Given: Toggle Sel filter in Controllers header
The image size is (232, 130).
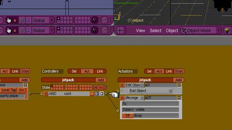Looking at the screenshot, I should (x=74, y=71).
